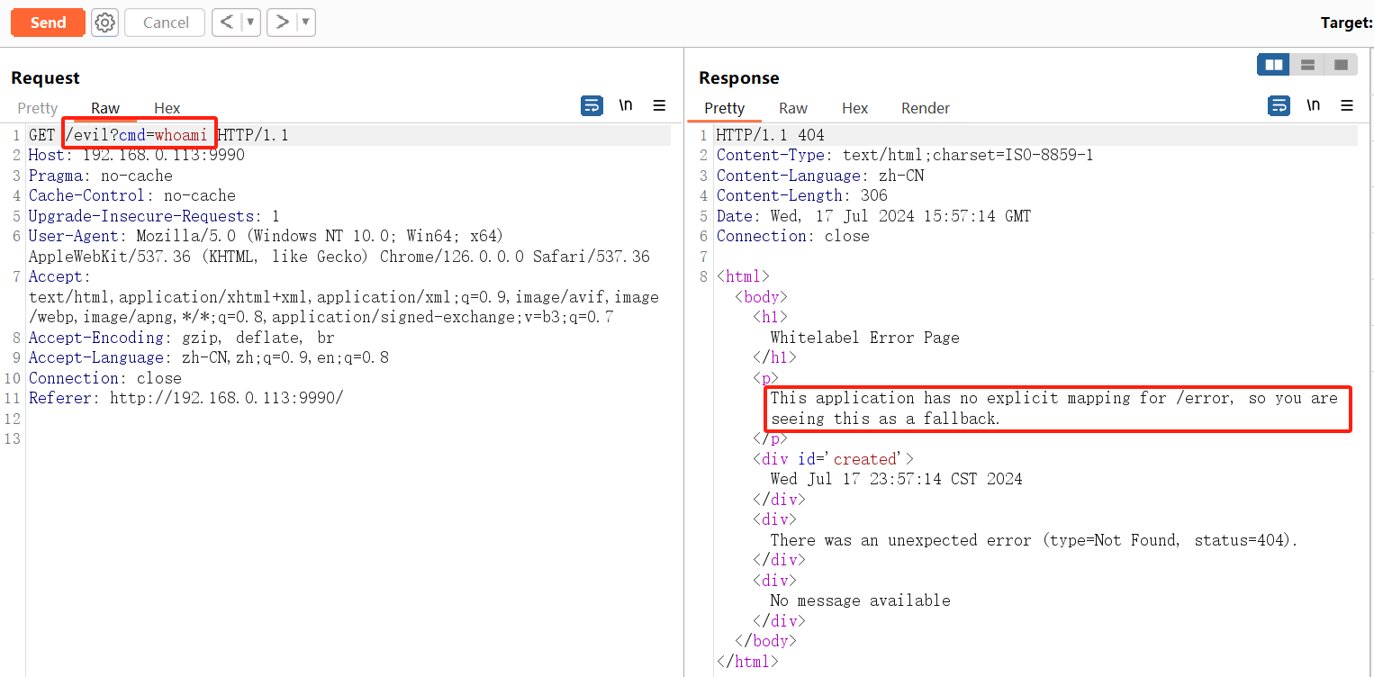Click the Accept-Encoding header line
Screen dimensions: 1374x677
[x=182, y=338]
